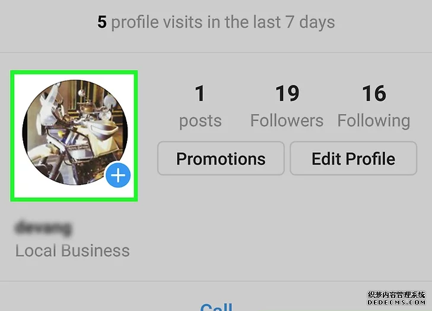Click the posts label
Image resolution: width=432 pixels, height=311 pixels.
click(201, 121)
